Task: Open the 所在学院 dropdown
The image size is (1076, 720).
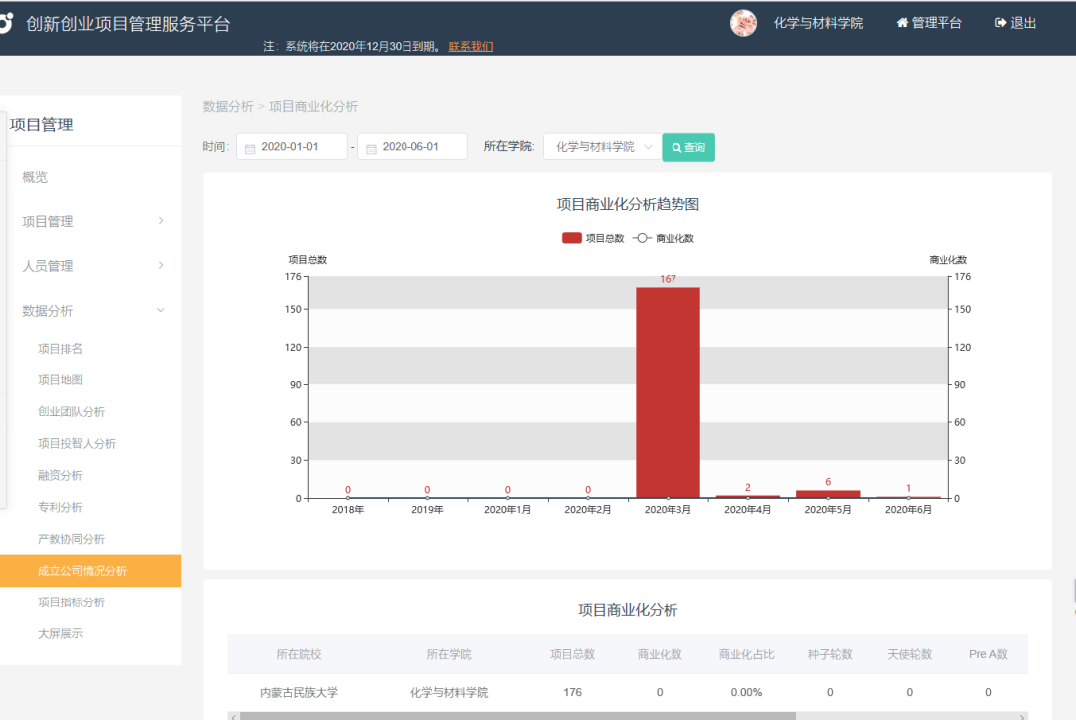Action: coord(602,147)
